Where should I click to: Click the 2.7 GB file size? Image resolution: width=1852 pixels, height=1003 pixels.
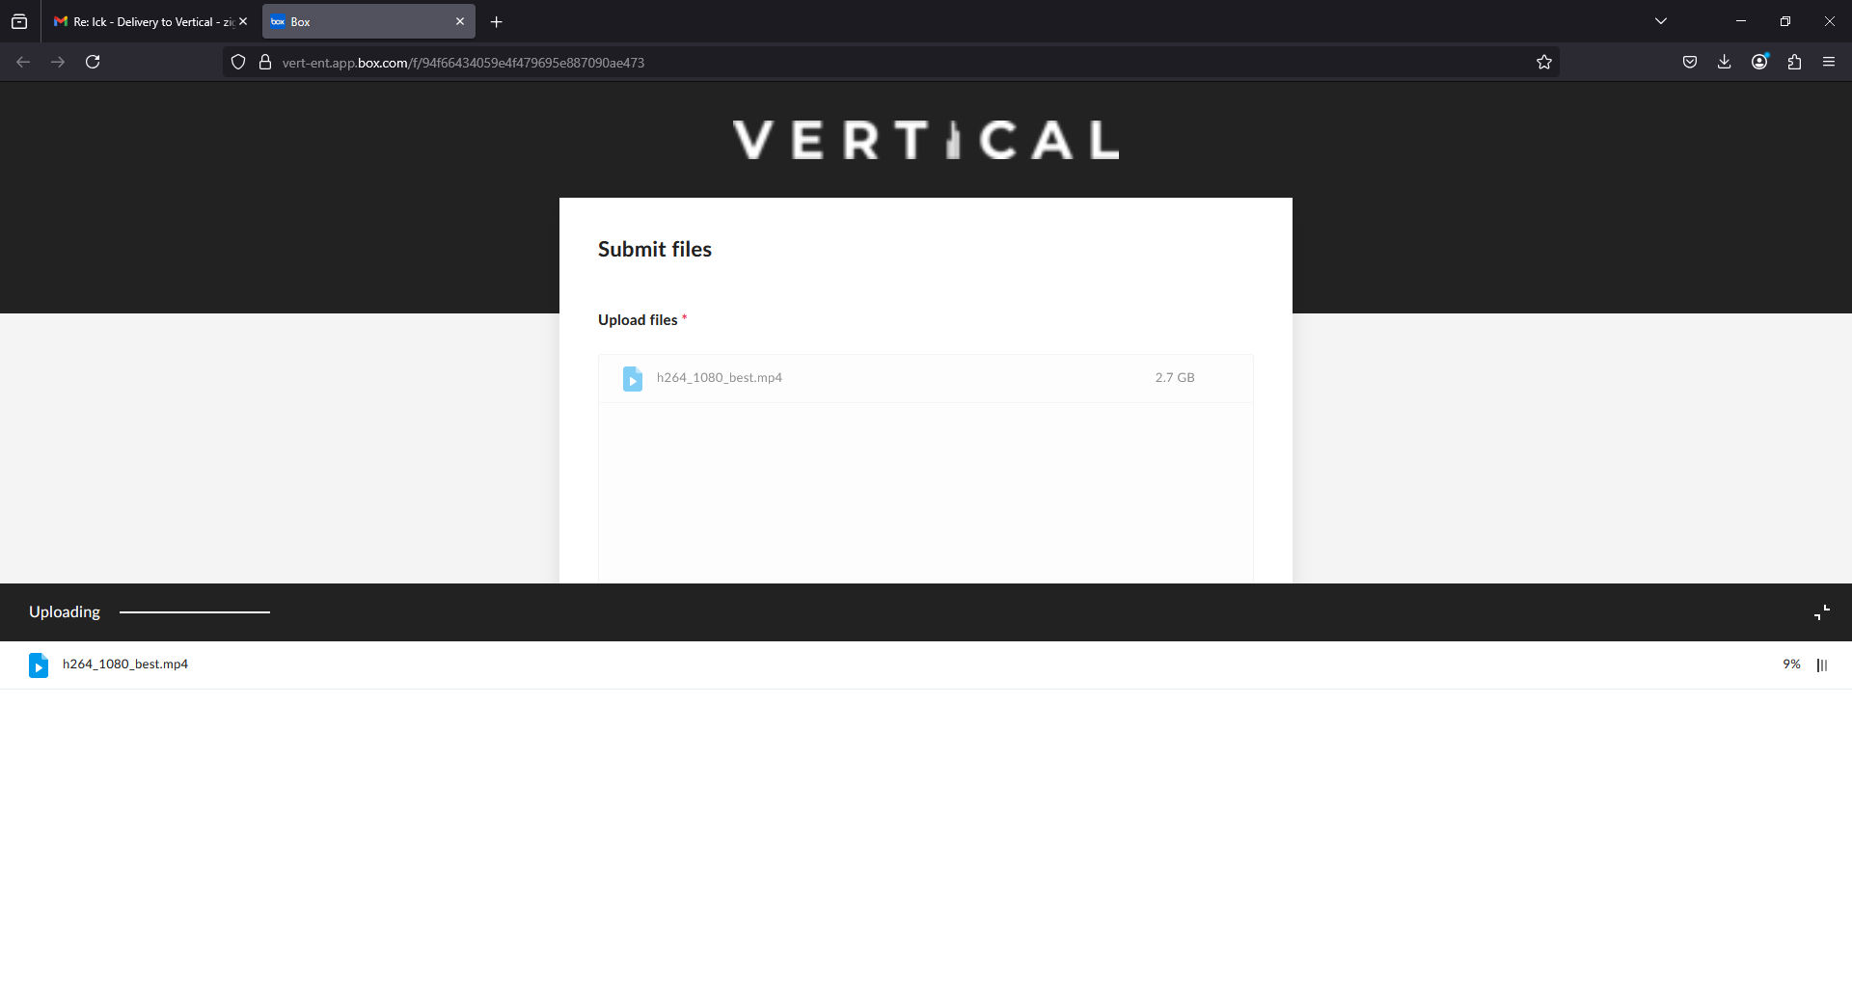click(x=1175, y=377)
